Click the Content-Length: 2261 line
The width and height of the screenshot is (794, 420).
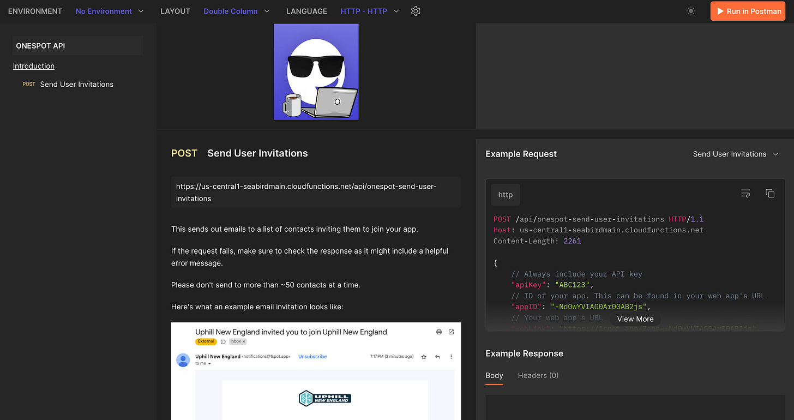click(537, 241)
